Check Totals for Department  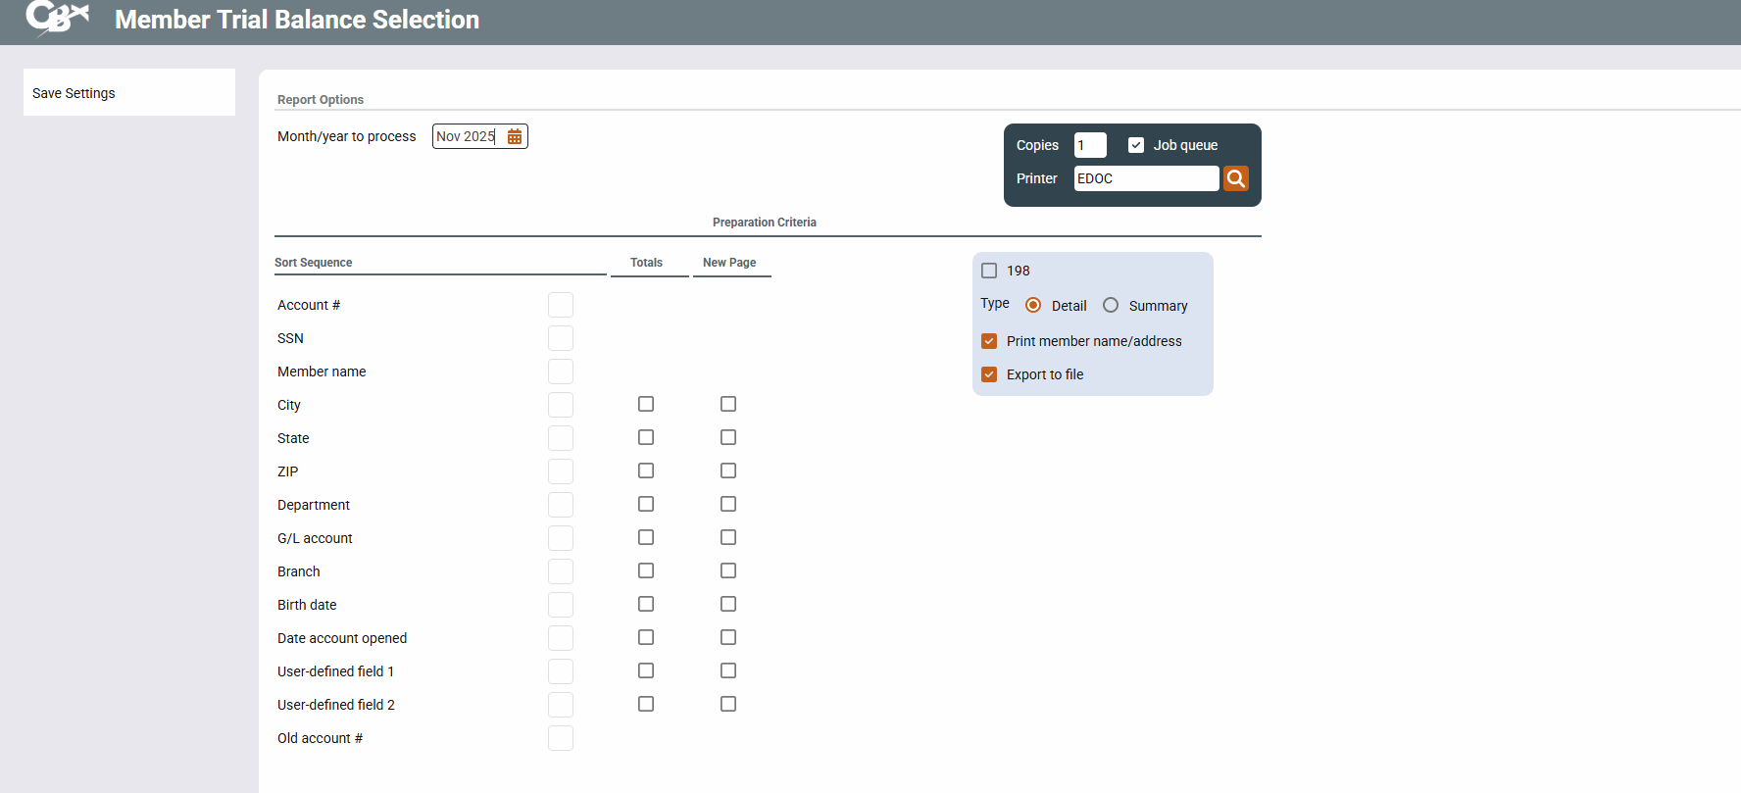646,504
